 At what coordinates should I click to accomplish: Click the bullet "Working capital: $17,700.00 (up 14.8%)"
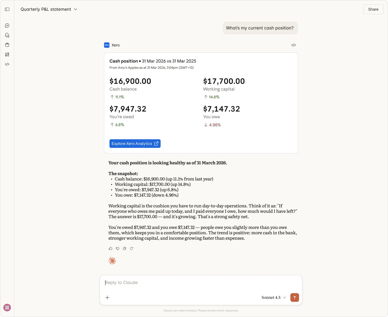[153, 185]
